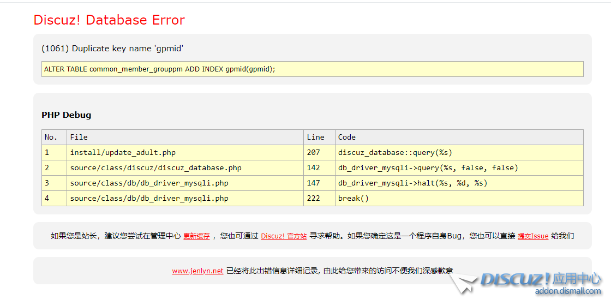Screen dimensions: 611x305
Task: Click line number 147 cell
Action: click(x=320, y=183)
